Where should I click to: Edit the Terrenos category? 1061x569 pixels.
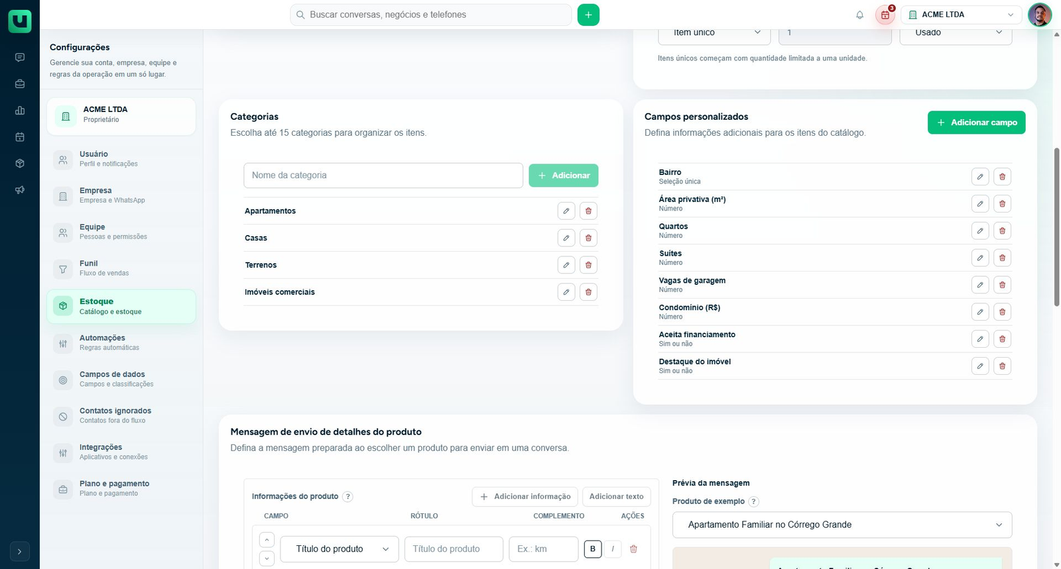pyautogui.click(x=566, y=265)
